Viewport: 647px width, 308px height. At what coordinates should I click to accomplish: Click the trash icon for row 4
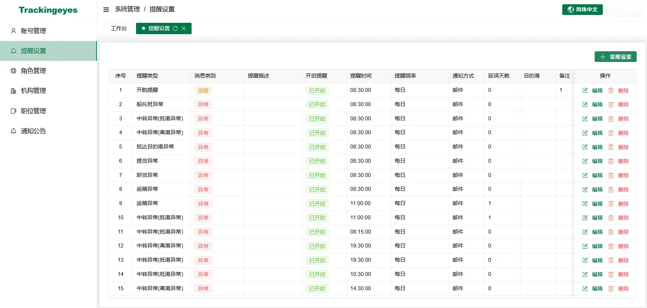coord(611,133)
